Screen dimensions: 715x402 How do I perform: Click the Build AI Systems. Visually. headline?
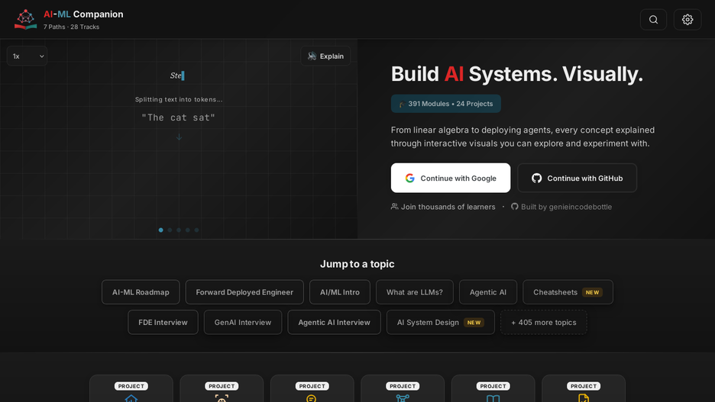pos(516,74)
